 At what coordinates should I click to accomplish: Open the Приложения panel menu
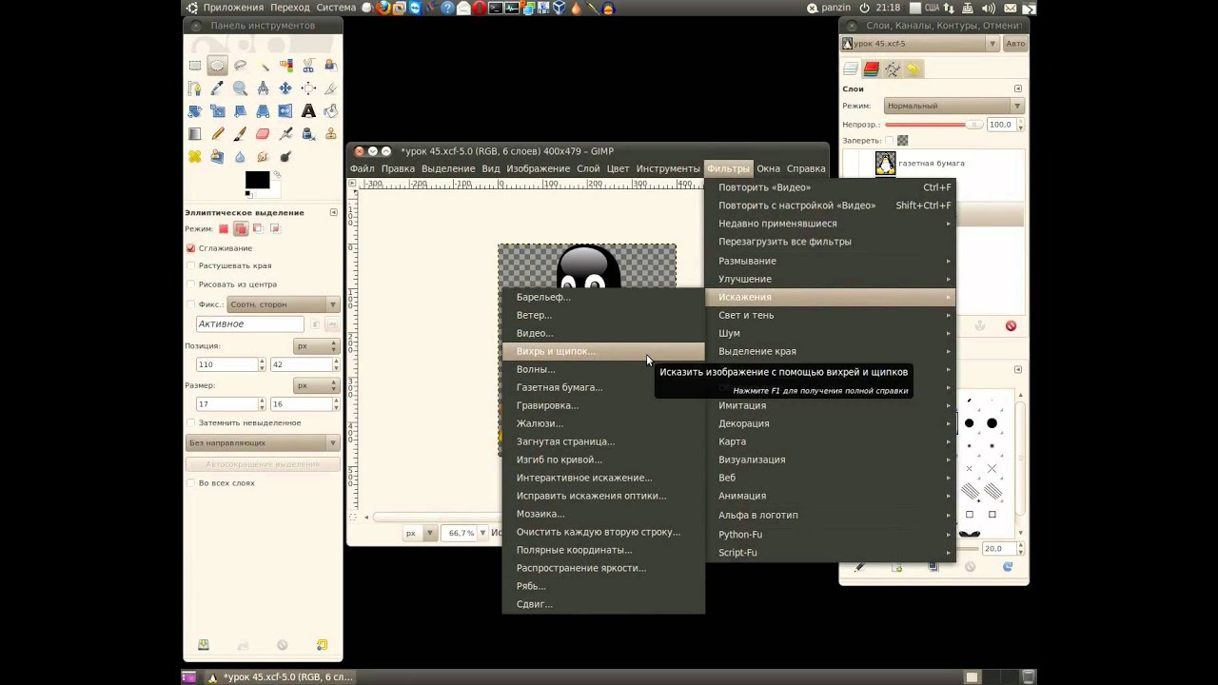tap(232, 8)
